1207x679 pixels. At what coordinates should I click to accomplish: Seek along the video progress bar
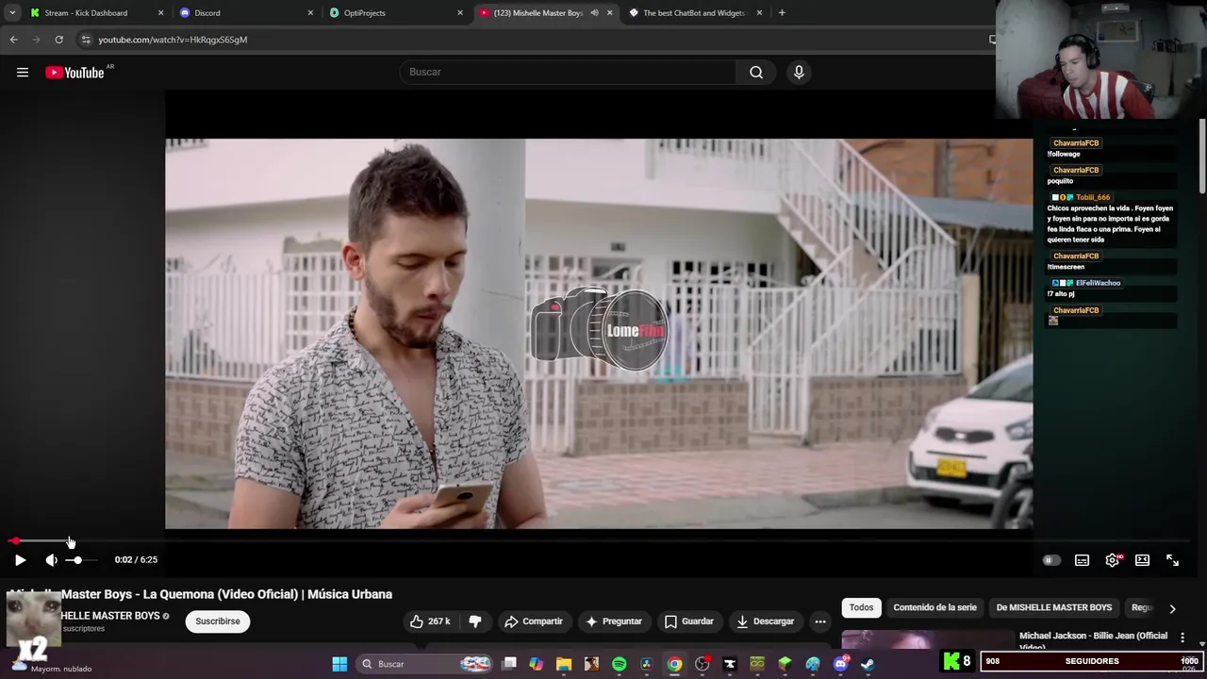(x=599, y=541)
